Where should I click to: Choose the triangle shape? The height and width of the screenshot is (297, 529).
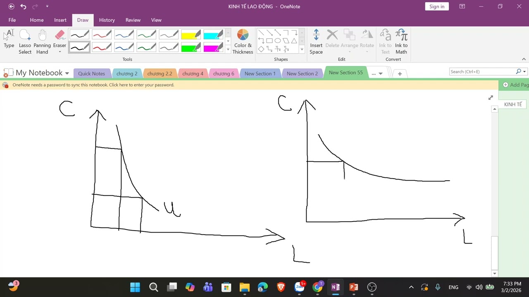(x=294, y=41)
